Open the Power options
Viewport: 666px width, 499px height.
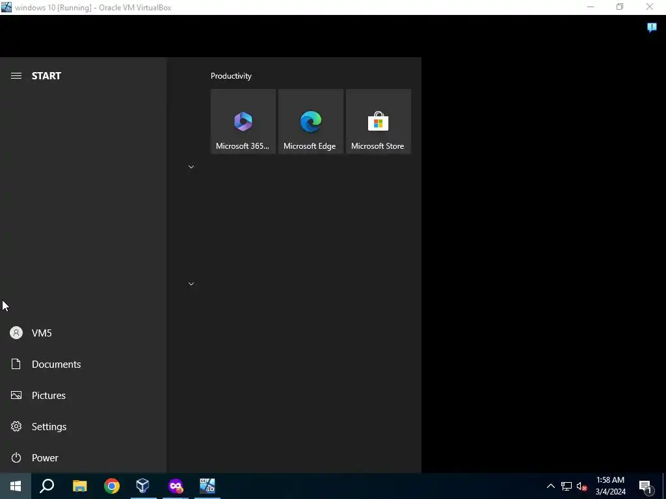83,458
